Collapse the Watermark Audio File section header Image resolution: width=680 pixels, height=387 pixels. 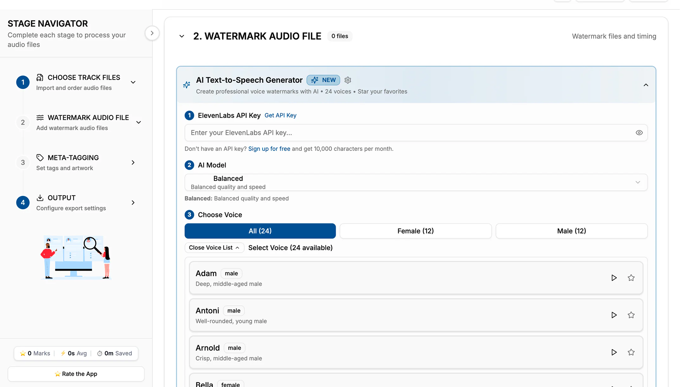[181, 36]
